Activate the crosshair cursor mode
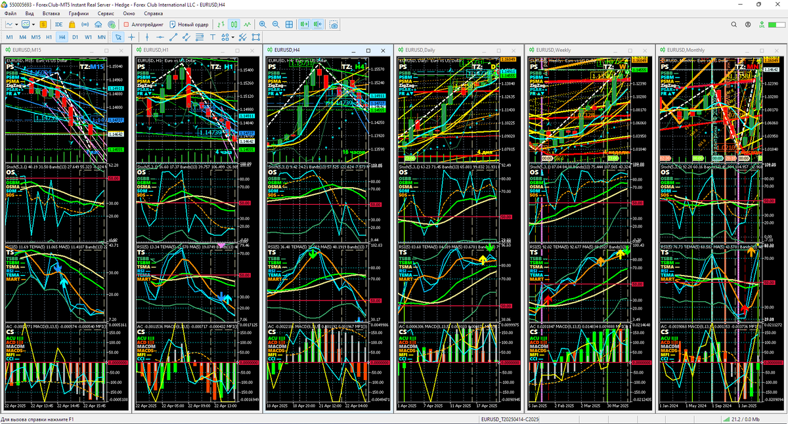 [131, 37]
